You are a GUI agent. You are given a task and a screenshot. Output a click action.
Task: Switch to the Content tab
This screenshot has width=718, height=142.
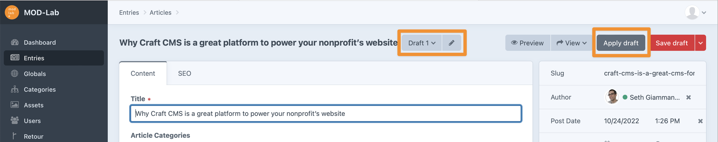(x=143, y=73)
